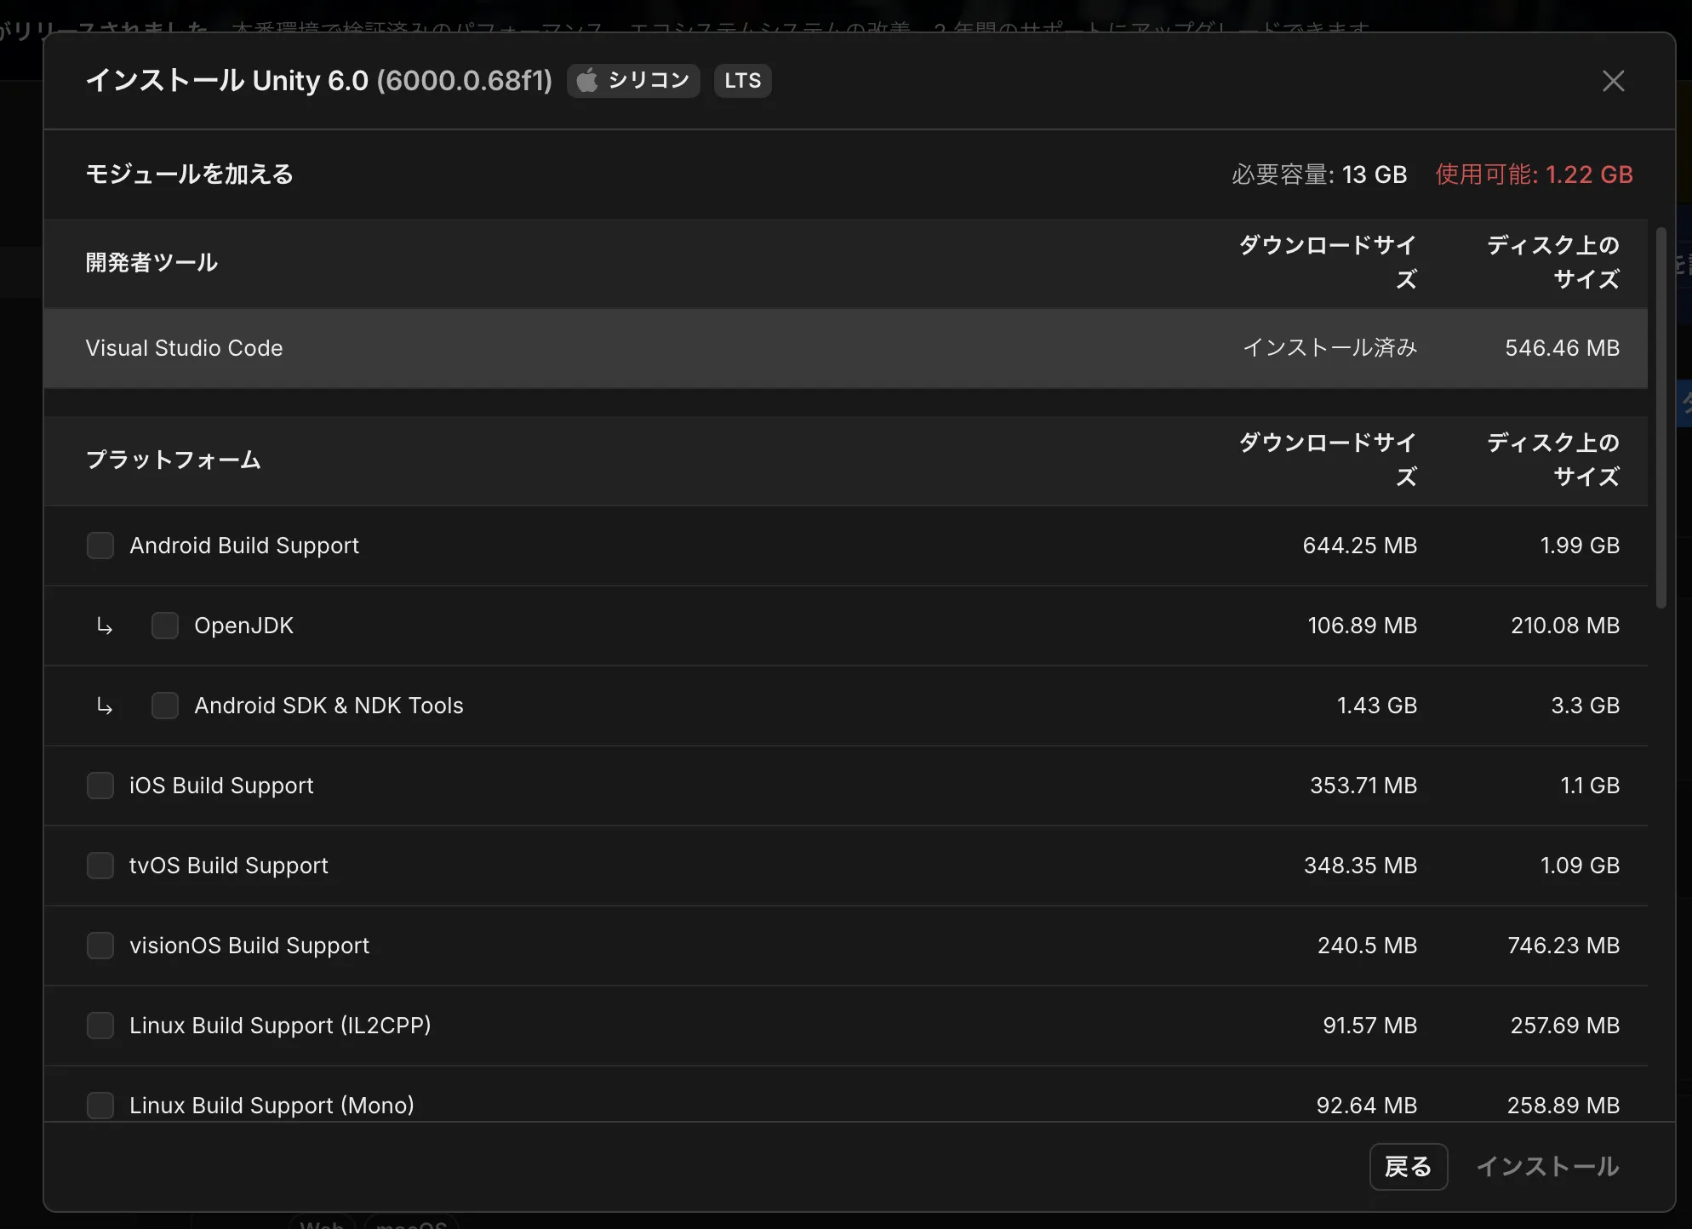Screen dimensions: 1692x1229
Task: Close the Unity install dialog
Action: click(x=1613, y=81)
